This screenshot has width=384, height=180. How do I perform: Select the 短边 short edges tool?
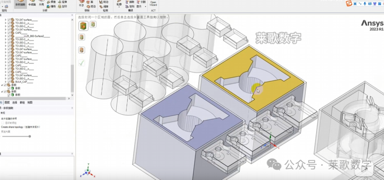[91, 6]
